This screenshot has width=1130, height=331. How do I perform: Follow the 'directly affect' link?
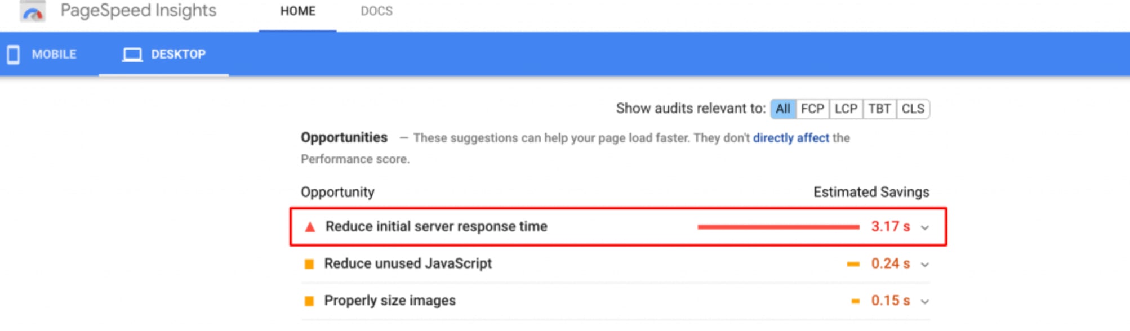[x=790, y=138]
